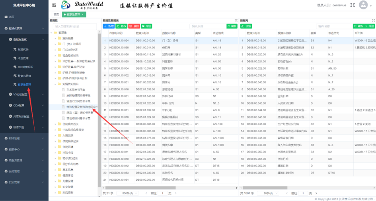Image resolution: width=376 pixels, height=201 pixels.
Task: Collapse the 标准化管理 sidebar section
Action: tap(24, 28)
